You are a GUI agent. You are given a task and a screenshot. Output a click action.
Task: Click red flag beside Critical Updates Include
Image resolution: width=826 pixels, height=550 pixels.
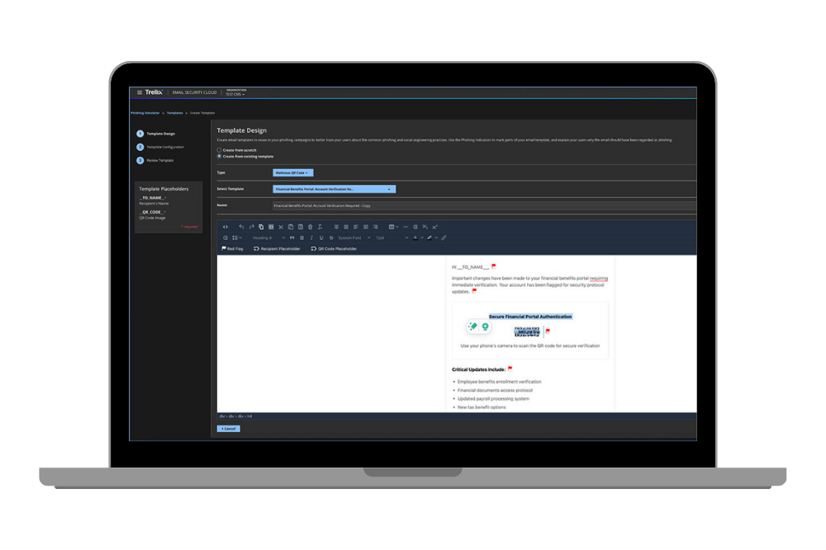pyautogui.click(x=510, y=369)
